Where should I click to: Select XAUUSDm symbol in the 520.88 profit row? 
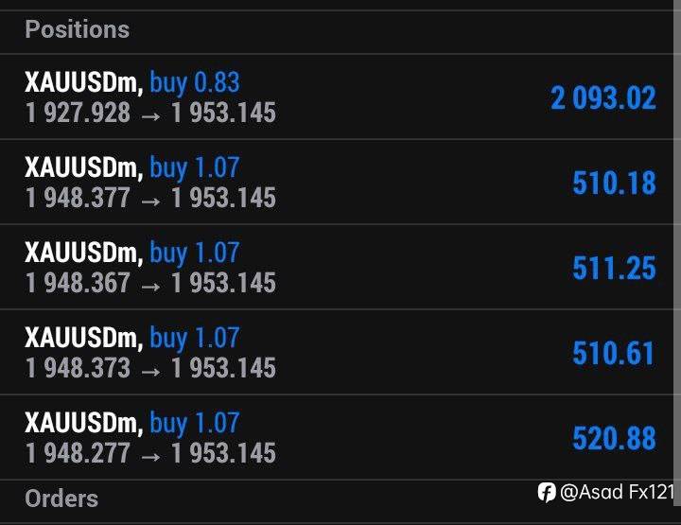click(83, 424)
